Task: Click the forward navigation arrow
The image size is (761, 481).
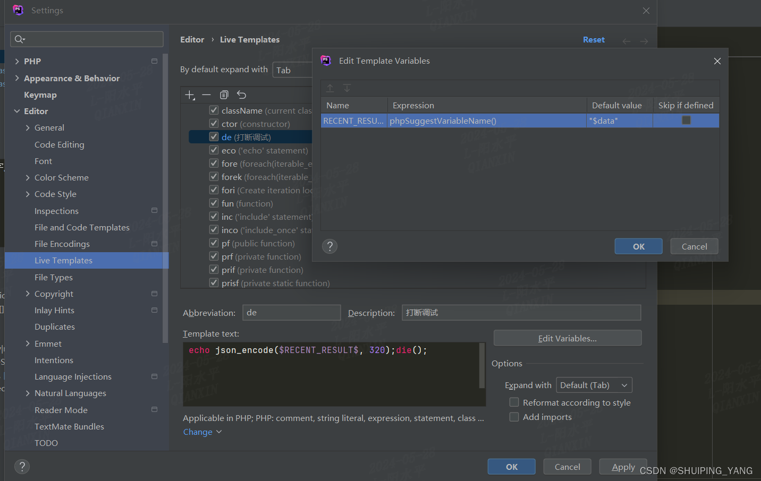Action: (x=644, y=41)
